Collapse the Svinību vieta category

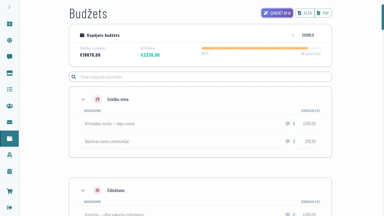point(83,100)
